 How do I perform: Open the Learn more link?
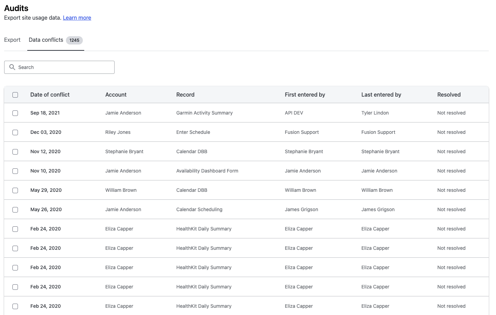point(77,18)
